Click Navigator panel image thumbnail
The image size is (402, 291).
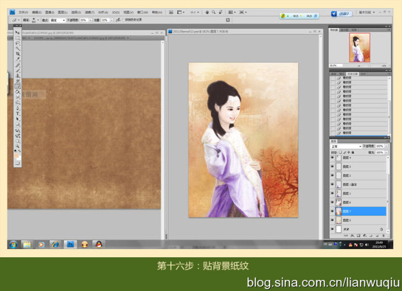tap(359, 47)
